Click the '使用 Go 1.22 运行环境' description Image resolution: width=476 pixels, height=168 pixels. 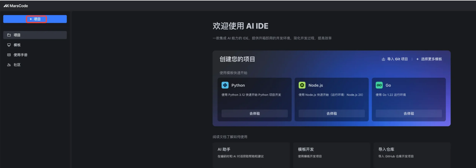tap(391, 95)
